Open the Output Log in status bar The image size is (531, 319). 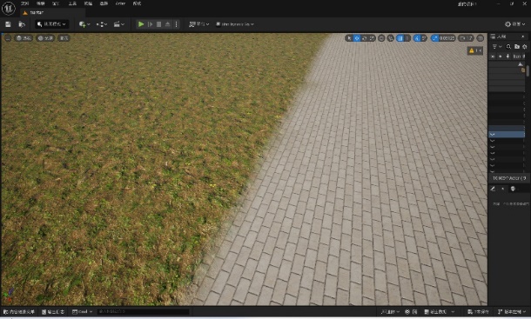53,312
